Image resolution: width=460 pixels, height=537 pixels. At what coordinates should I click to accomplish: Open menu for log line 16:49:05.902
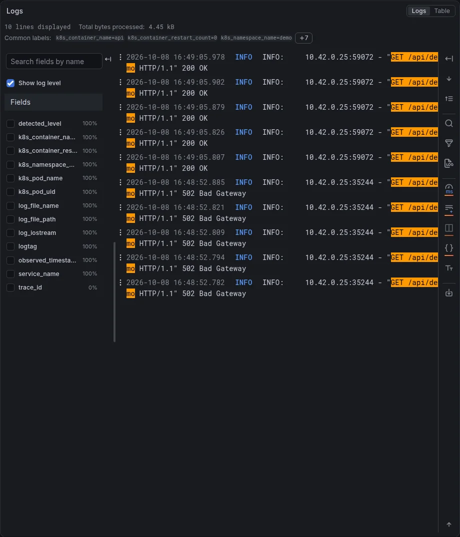(x=120, y=82)
